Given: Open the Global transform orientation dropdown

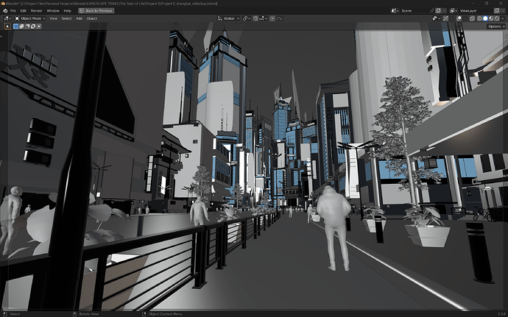Looking at the screenshot, I should click(229, 18).
